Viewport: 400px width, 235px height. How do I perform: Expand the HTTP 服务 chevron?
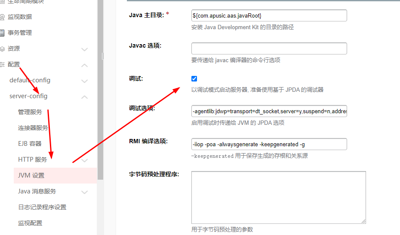tap(84, 160)
